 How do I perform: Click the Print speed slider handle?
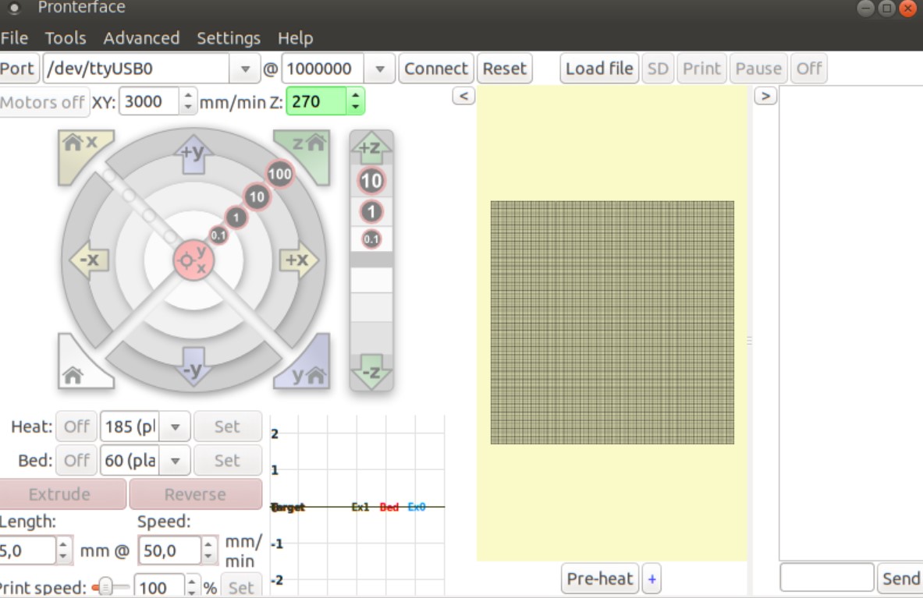tap(105, 587)
